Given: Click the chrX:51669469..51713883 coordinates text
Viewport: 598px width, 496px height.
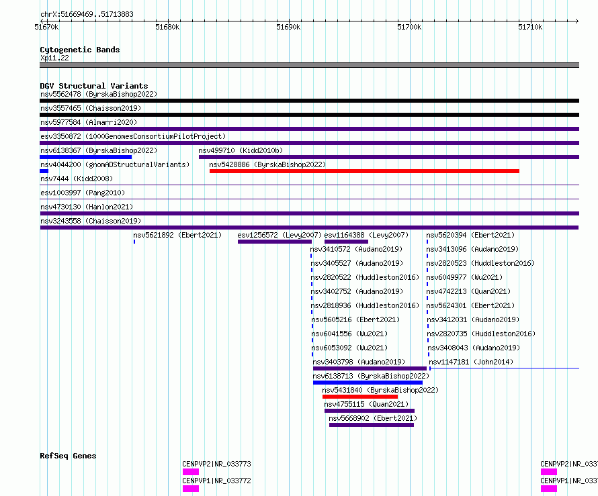Looking at the screenshot, I should click(87, 15).
